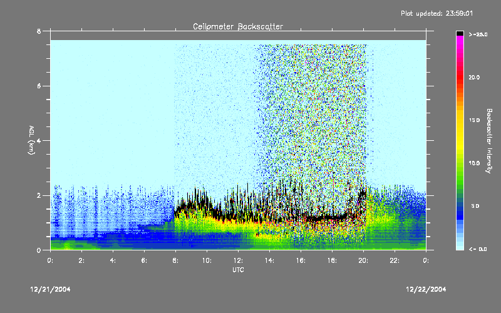Click the x-axis tick label '20:'
The width and height of the screenshot is (501, 313).
(x=363, y=260)
